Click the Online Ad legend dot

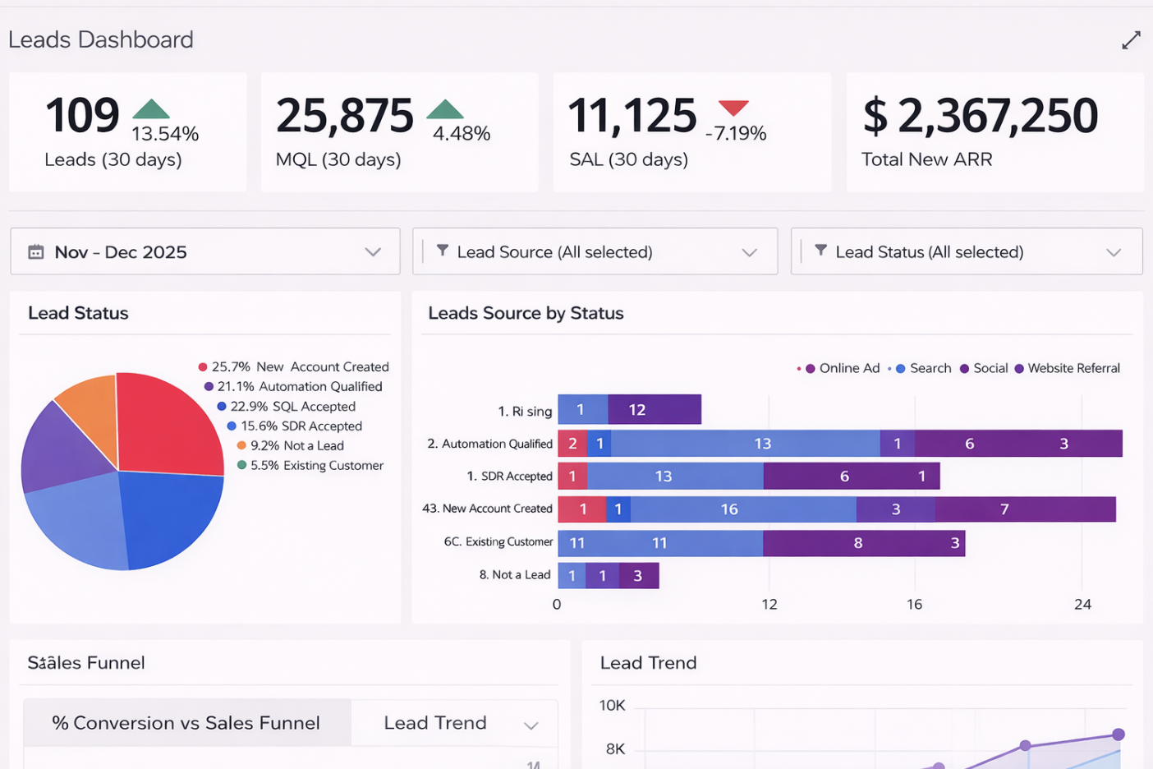pyautogui.click(x=810, y=368)
